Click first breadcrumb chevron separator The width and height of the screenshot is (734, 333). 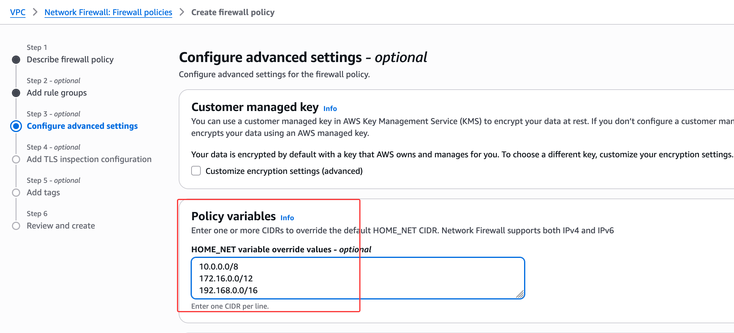coord(35,12)
